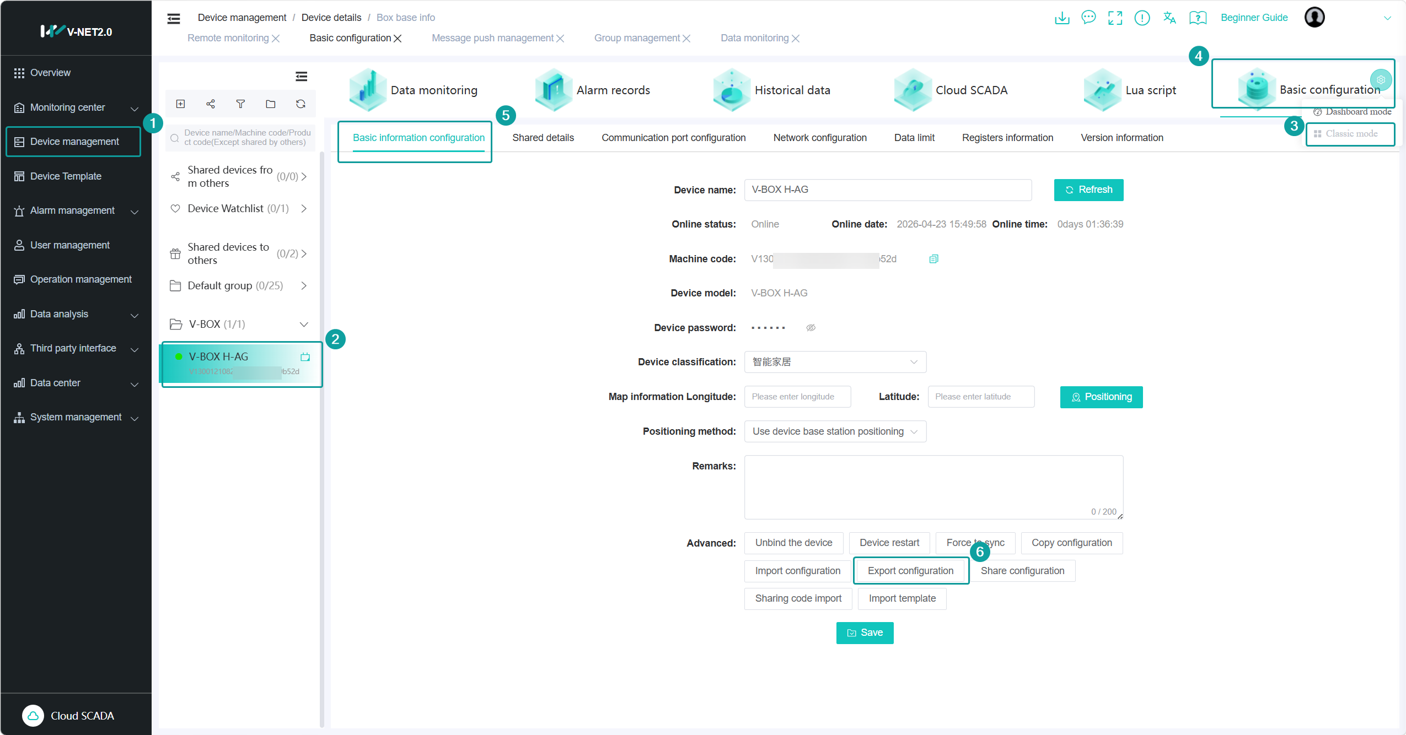1406x735 pixels.
Task: Expand System management menu
Action: click(x=134, y=418)
